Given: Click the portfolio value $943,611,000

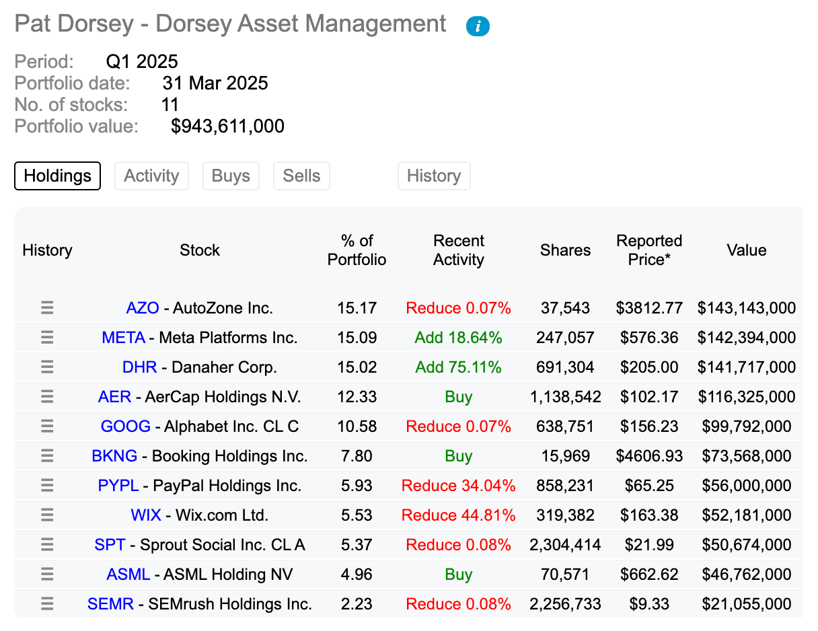Looking at the screenshot, I should [227, 126].
